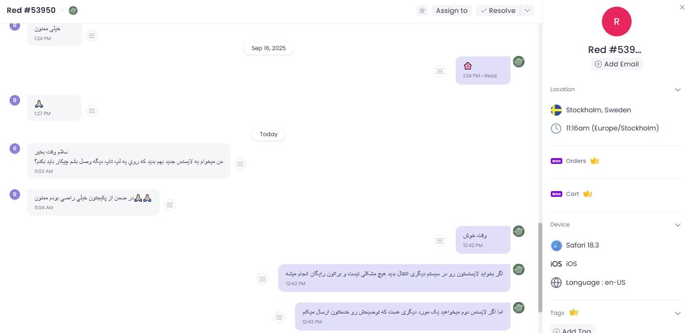Open message menu beside praying hands message

[x=92, y=111]
